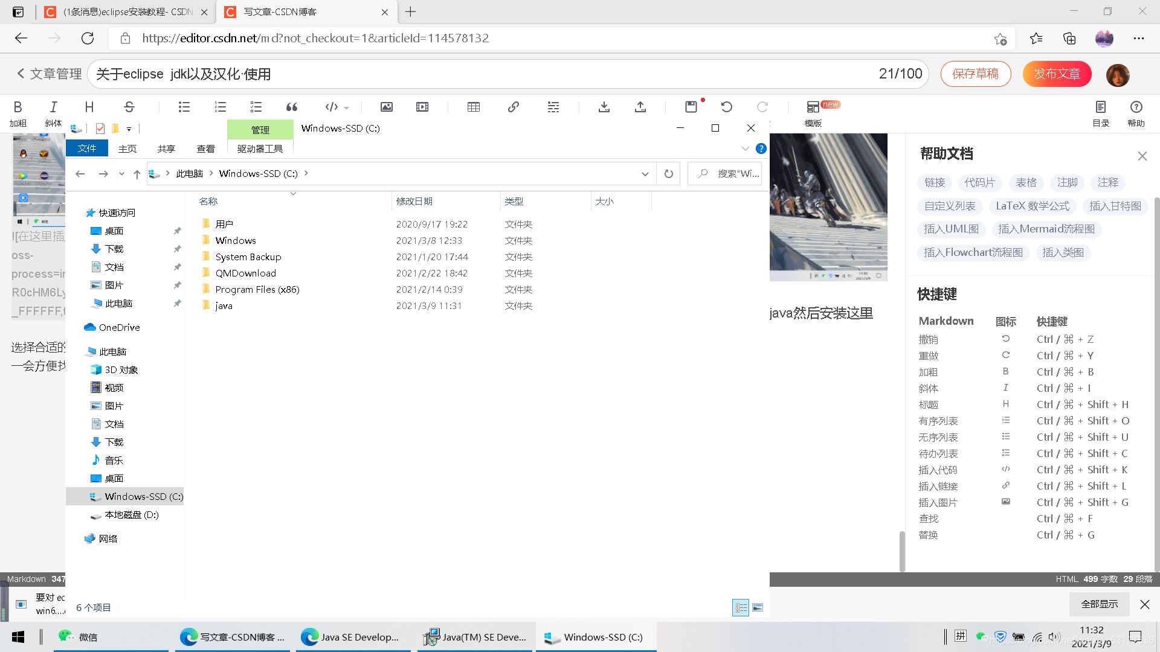Open the java folder on C: drive

coord(223,305)
